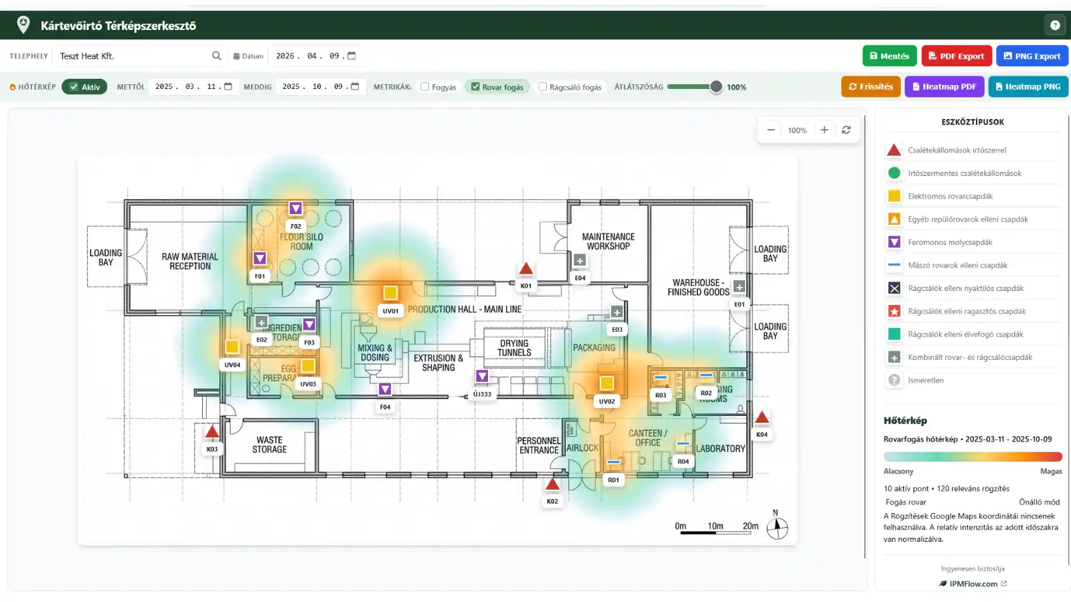Enable the Rágcsáló fogás checkbox
Screen dimensions: 1071x602
543,87
